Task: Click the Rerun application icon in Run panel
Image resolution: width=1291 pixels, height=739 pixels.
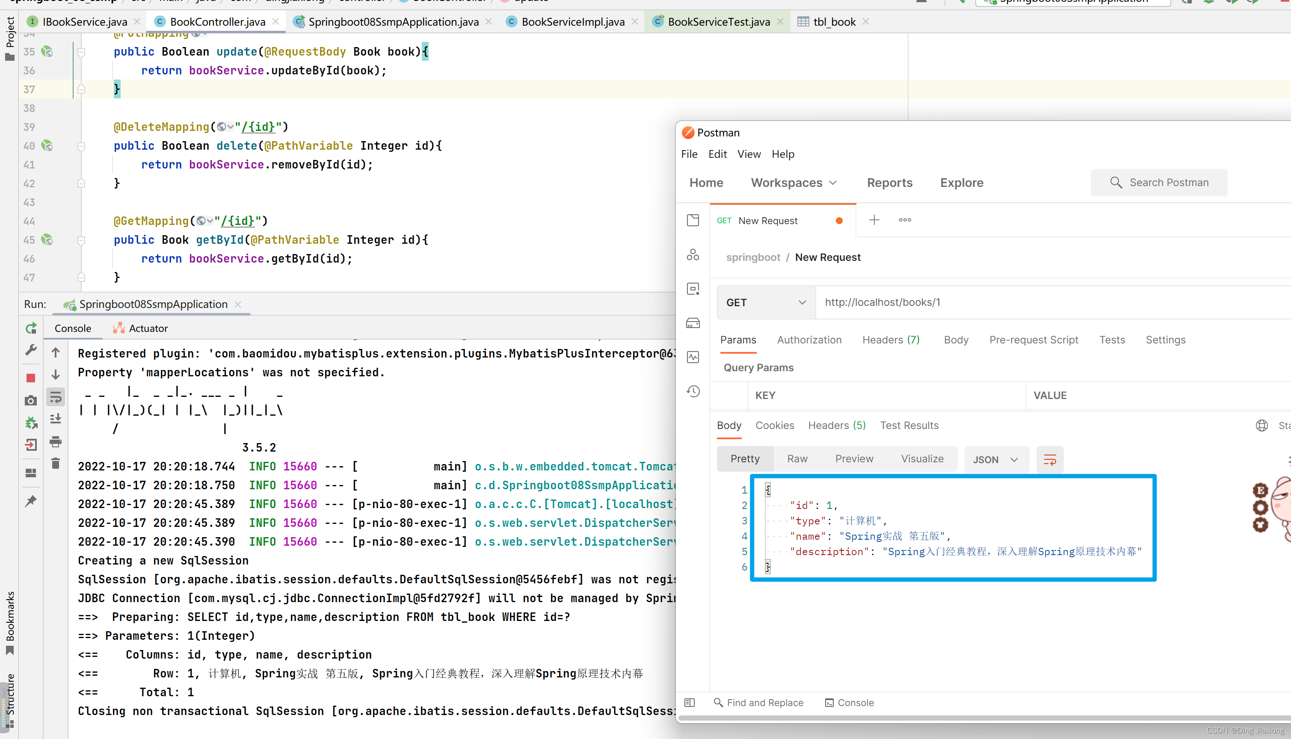Action: click(x=31, y=328)
